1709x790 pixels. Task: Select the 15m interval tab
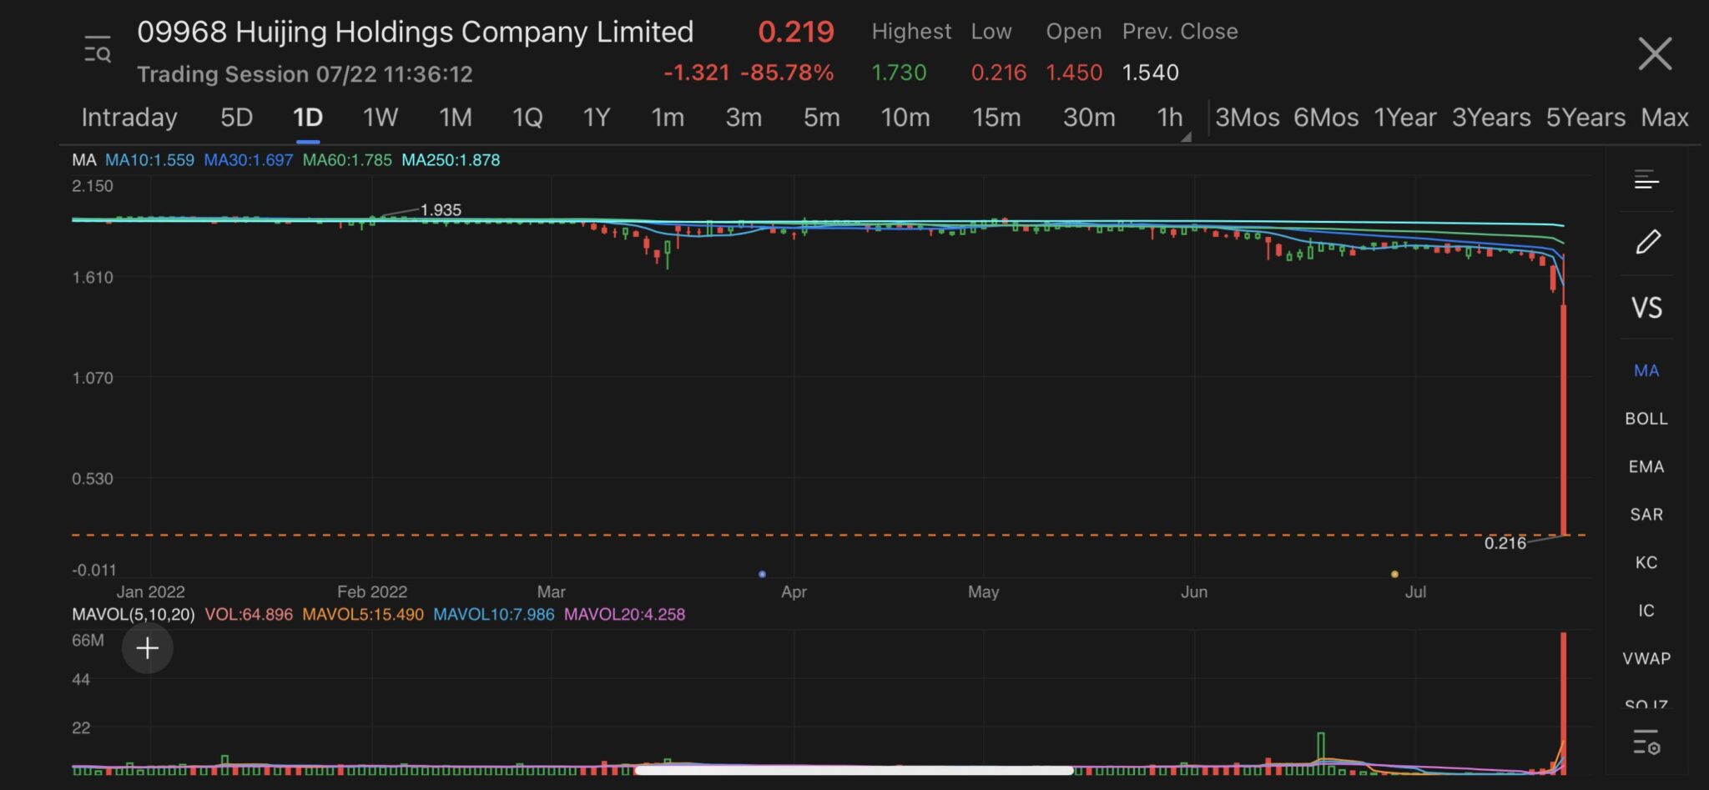[996, 118]
